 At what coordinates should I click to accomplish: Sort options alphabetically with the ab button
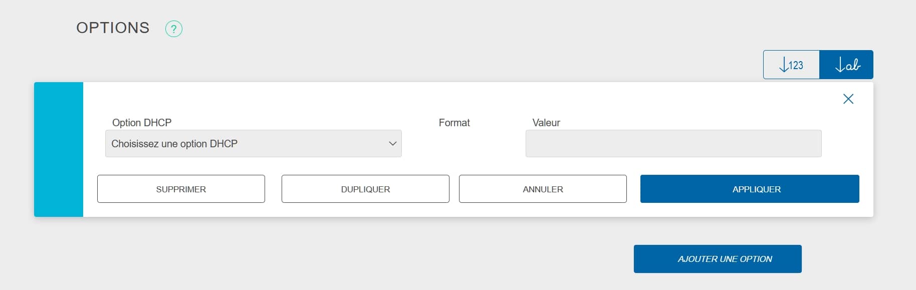click(846, 65)
